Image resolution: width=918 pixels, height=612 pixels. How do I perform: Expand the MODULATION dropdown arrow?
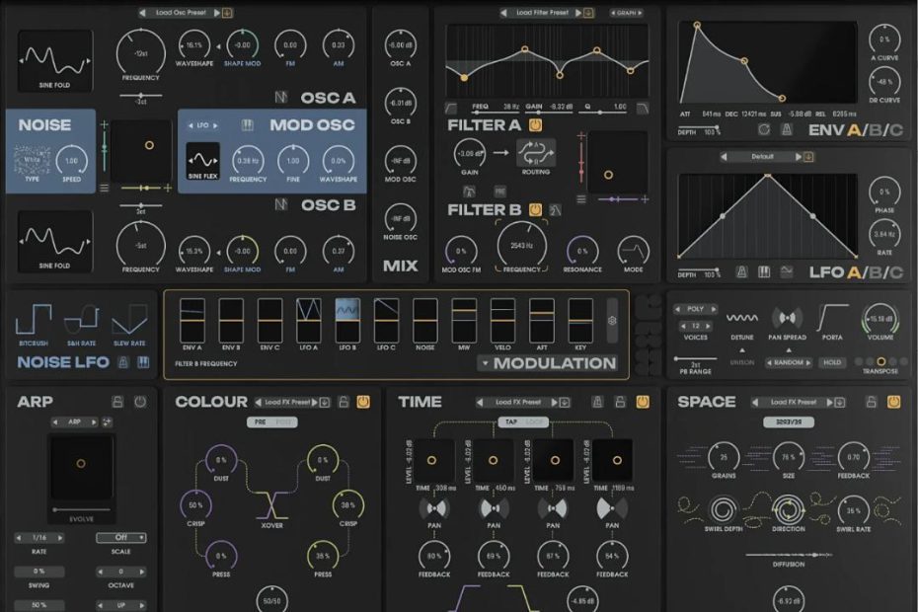pyautogui.click(x=484, y=363)
